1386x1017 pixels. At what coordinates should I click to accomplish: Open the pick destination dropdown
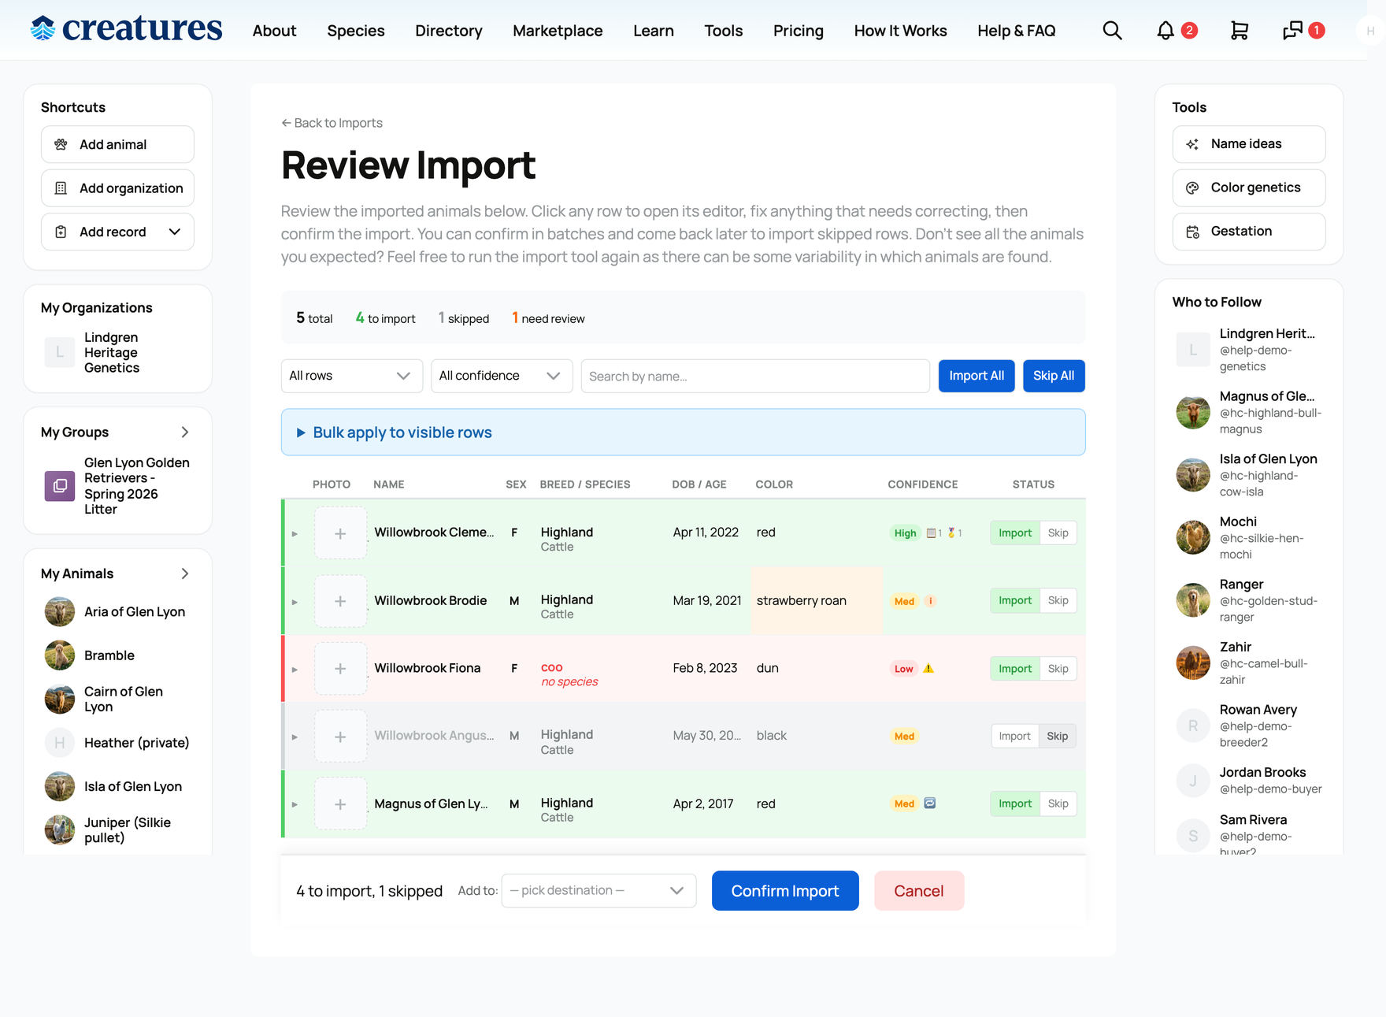[598, 890]
